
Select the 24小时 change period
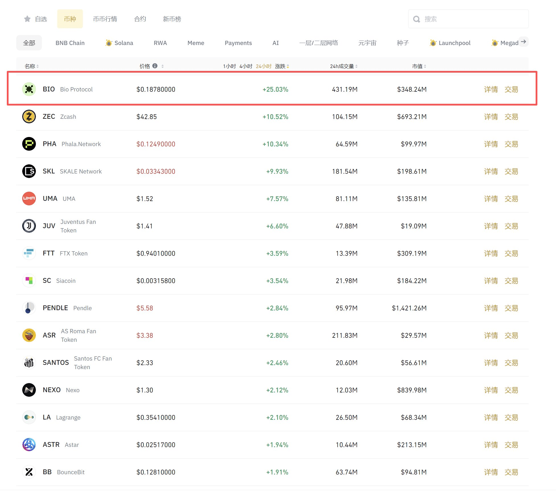point(264,66)
